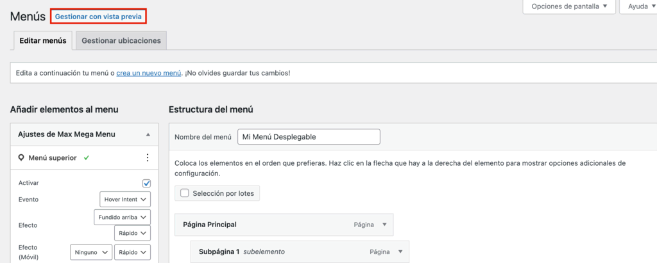Screen dimensions: 657x263
Task: Open the Ayuda help dropdown
Action: point(637,6)
